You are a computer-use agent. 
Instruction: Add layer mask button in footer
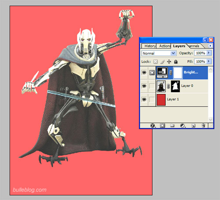click(x=162, y=125)
